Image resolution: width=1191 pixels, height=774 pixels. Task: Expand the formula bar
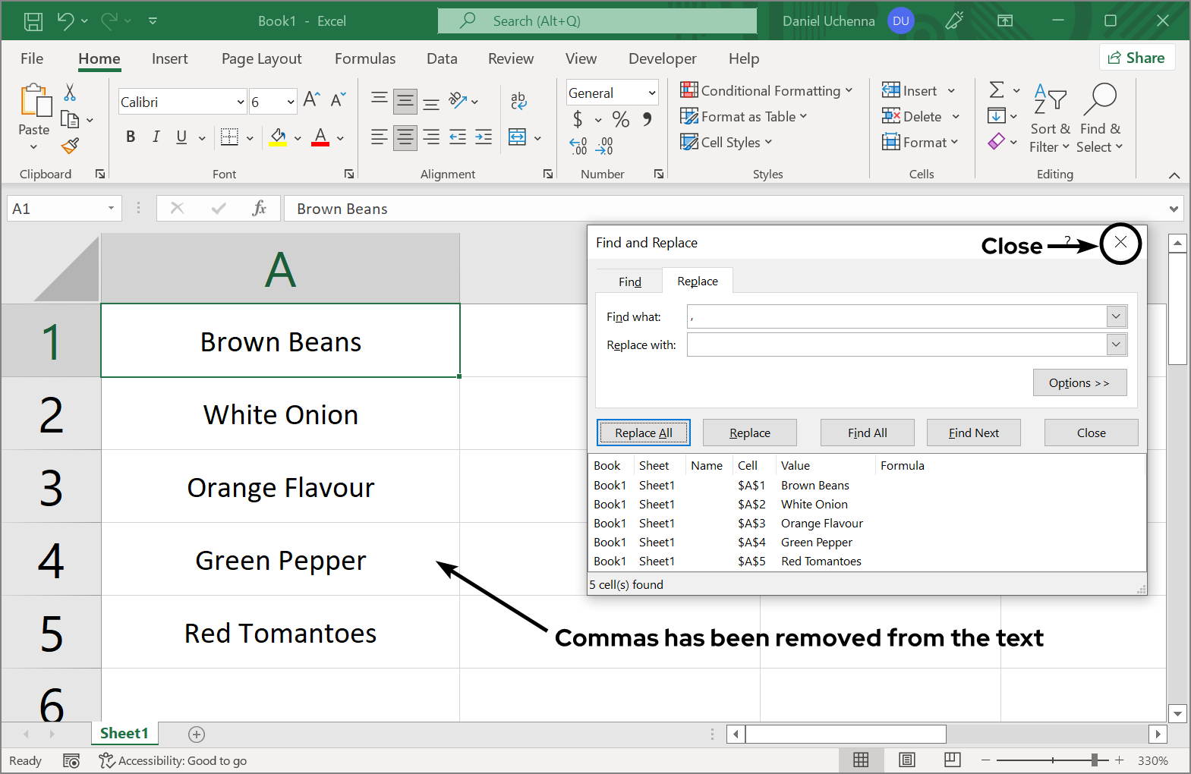[x=1174, y=209]
